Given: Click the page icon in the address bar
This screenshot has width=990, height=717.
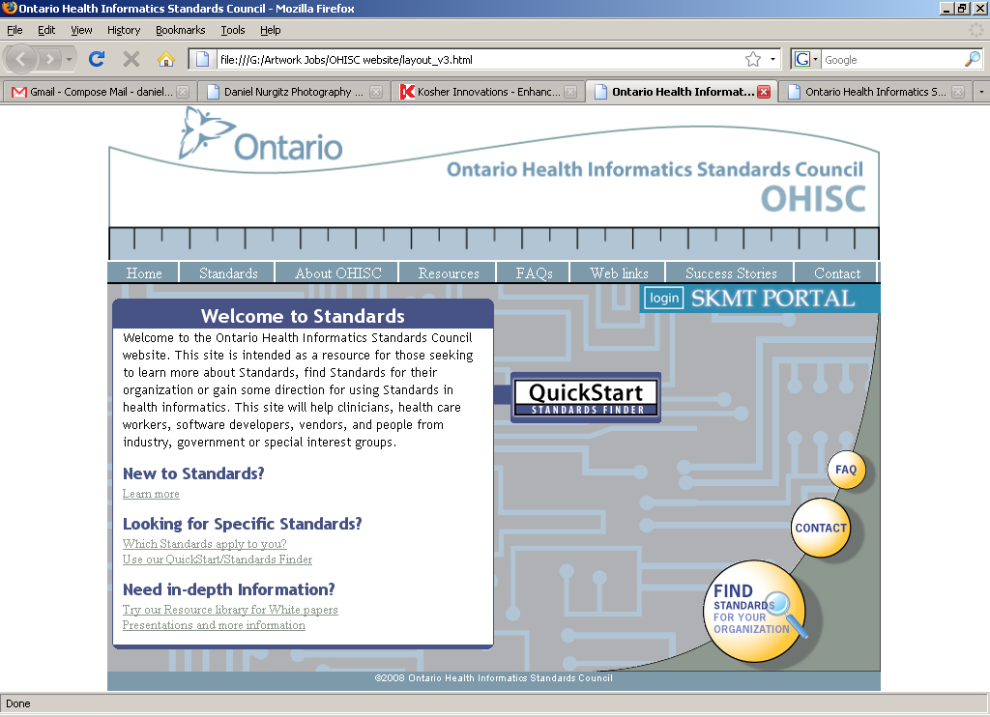Looking at the screenshot, I should click(x=202, y=59).
